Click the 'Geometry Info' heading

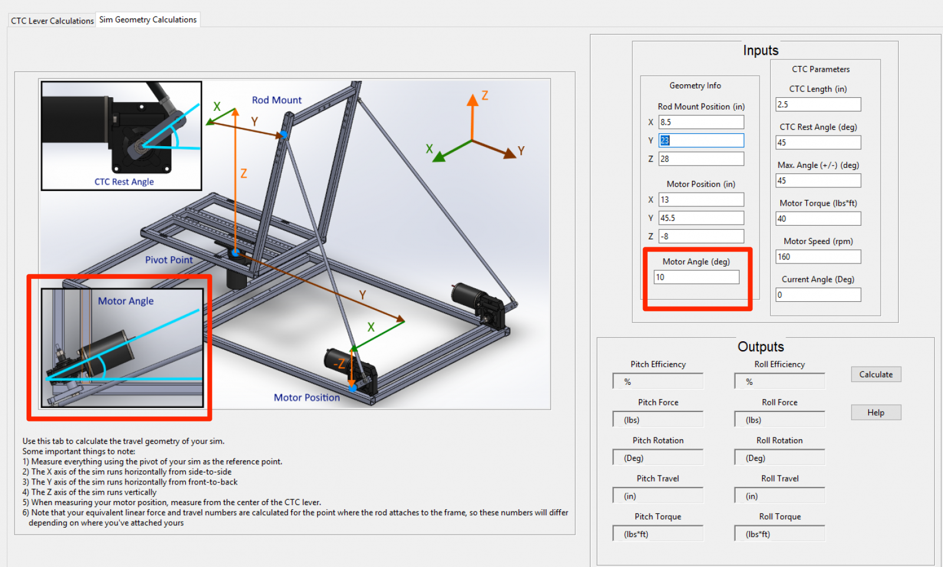click(x=695, y=85)
